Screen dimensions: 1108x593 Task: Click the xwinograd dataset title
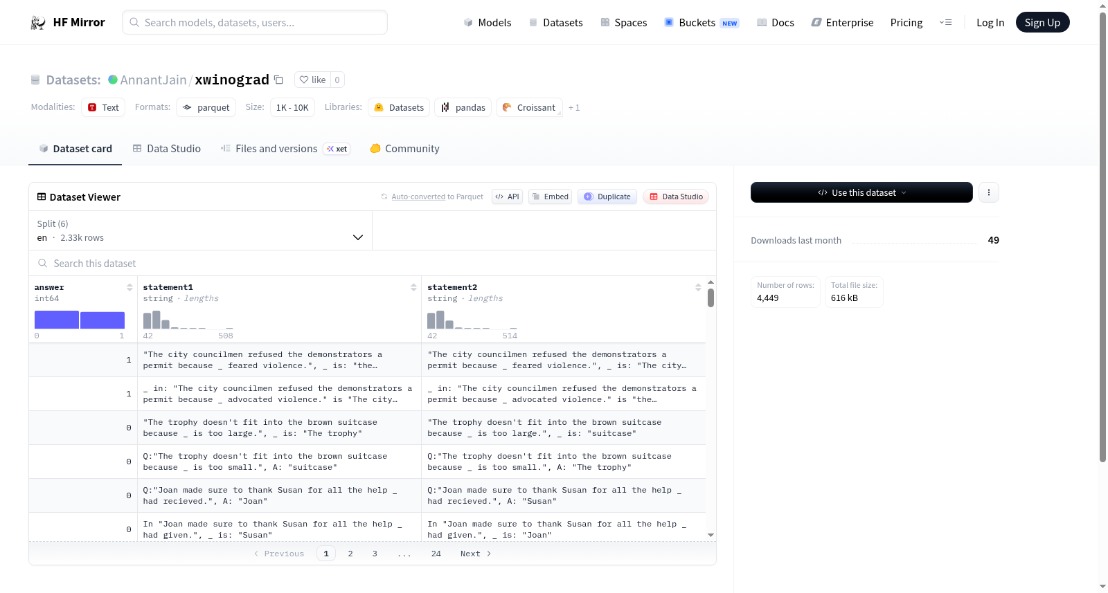[x=232, y=80]
